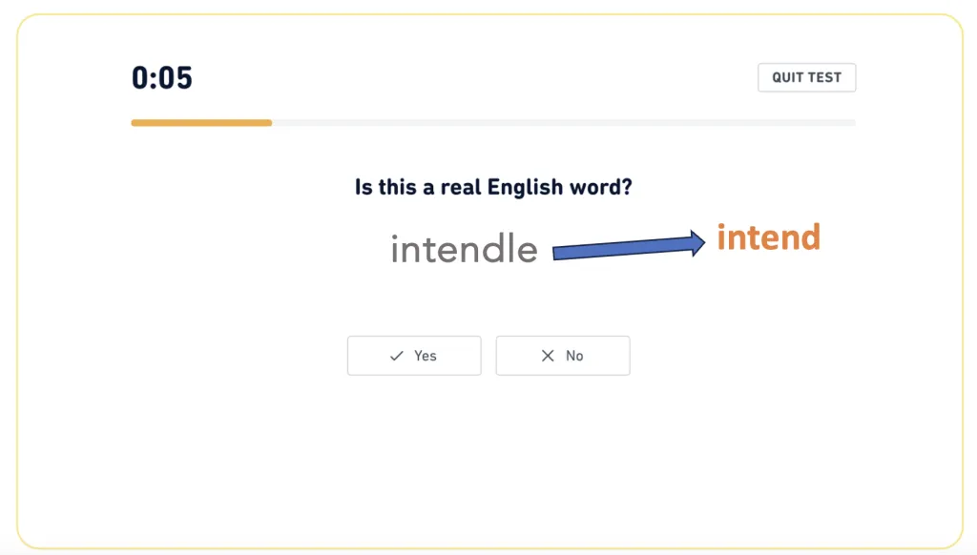Image resolution: width=977 pixels, height=555 pixels.
Task: Click the yellow portion of the progress bar
Action: (x=200, y=123)
